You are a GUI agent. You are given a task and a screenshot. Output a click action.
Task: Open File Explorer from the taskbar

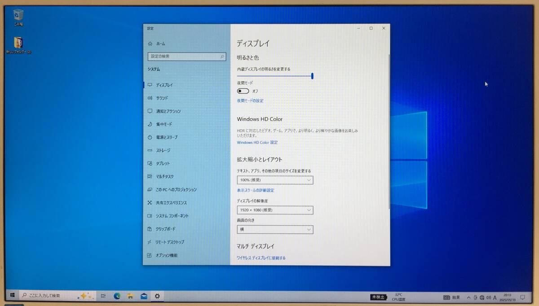pyautogui.click(x=130, y=296)
